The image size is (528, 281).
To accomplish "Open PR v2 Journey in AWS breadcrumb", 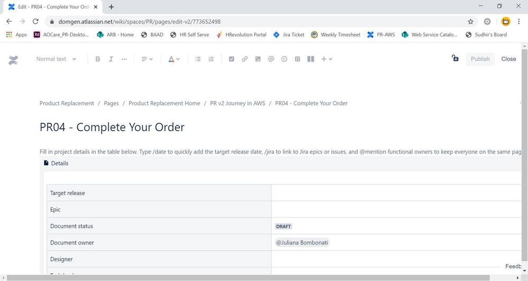I will coord(237,103).
